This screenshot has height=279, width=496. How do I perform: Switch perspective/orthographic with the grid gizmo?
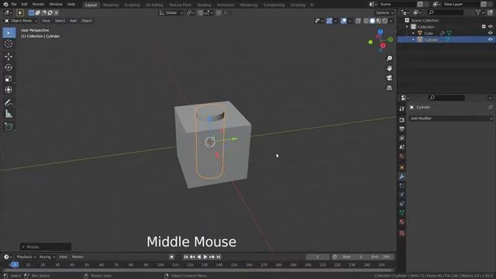tap(389, 88)
